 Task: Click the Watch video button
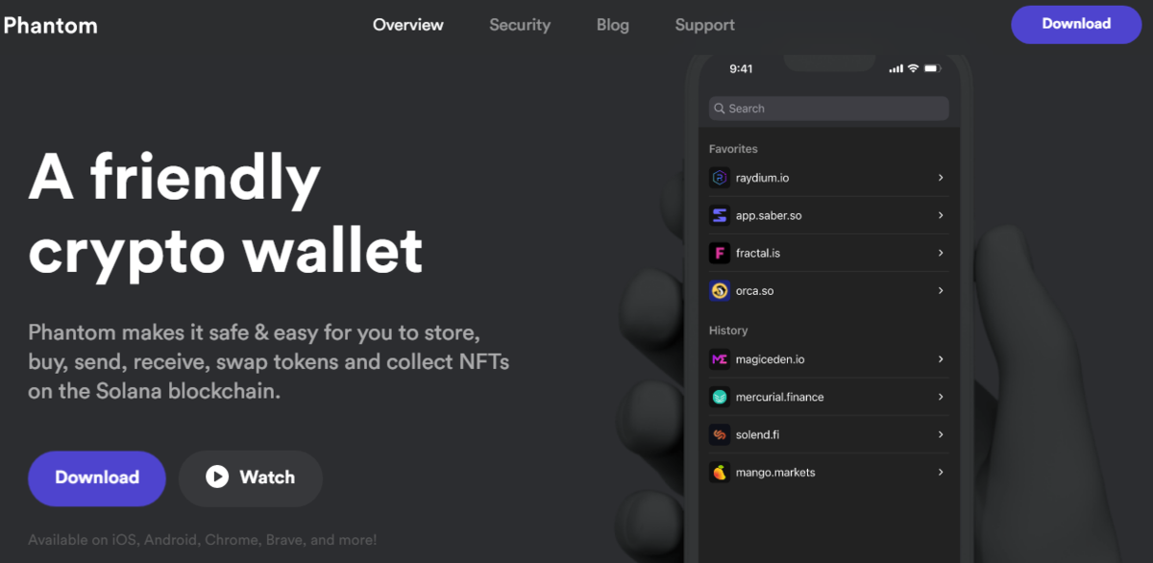(x=251, y=477)
